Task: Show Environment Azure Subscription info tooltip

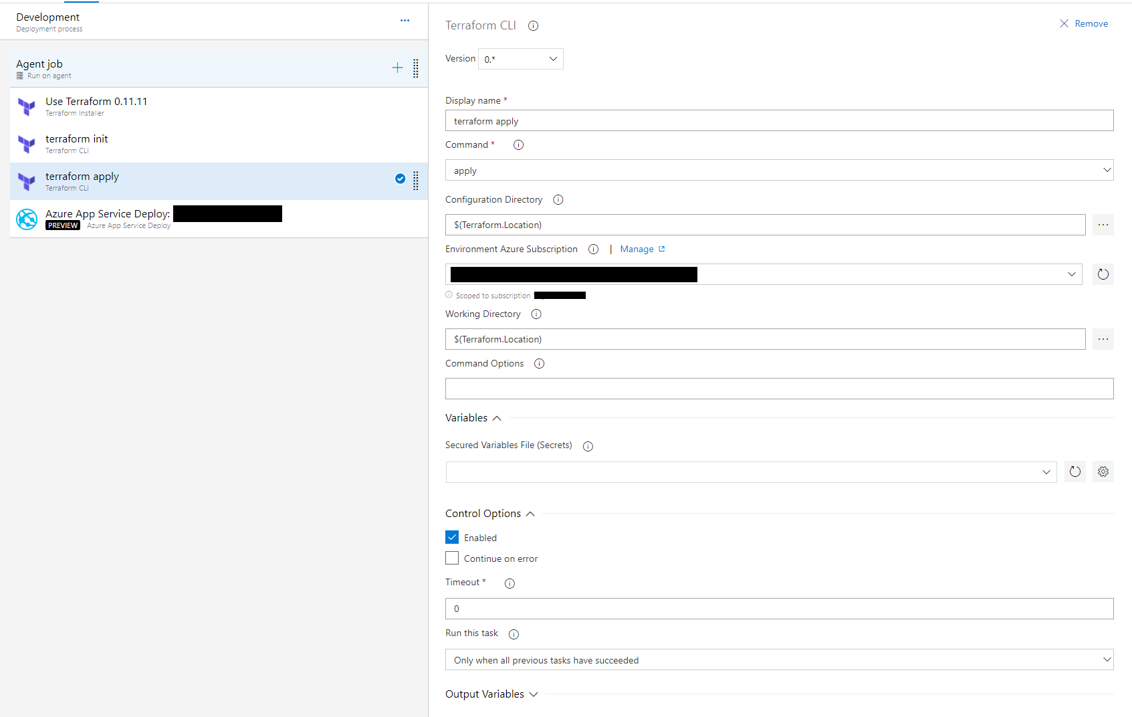Action: [593, 249]
